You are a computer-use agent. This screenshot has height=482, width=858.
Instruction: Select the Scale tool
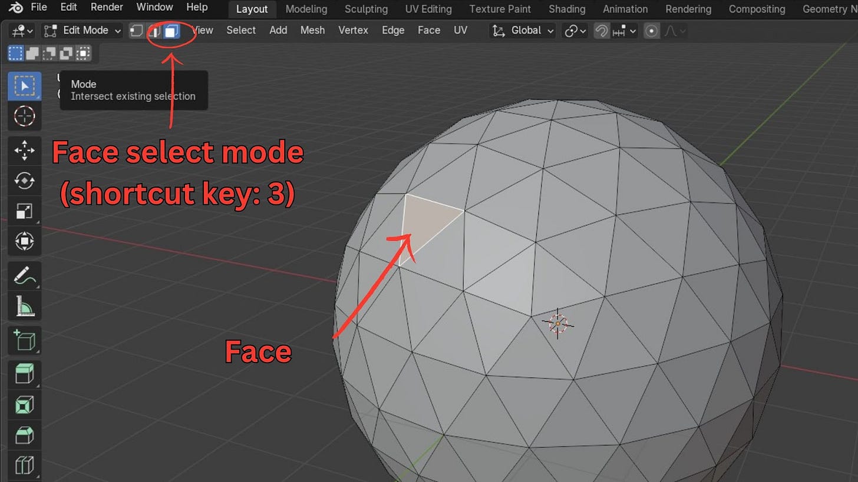(24, 211)
